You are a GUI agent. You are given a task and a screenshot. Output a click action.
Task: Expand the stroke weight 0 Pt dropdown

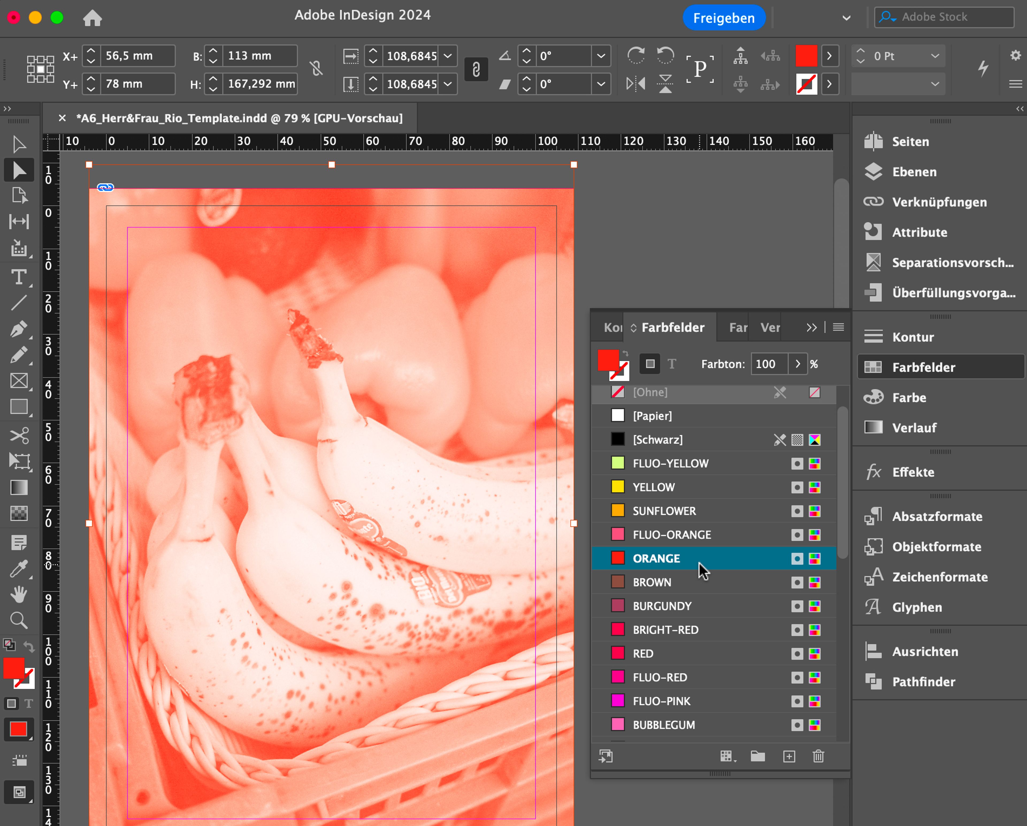click(x=934, y=56)
